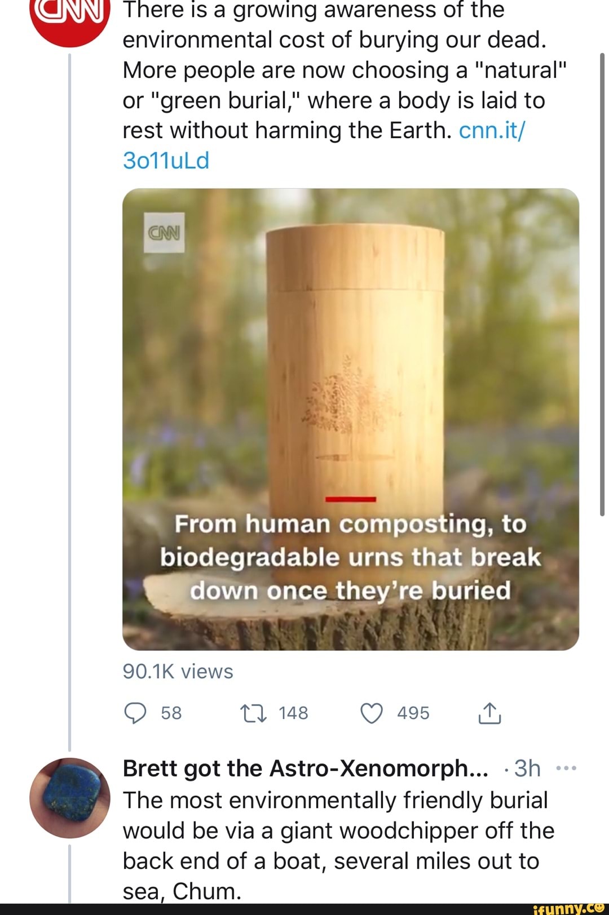Click the 90.1K views label
Image resolution: width=609 pixels, height=915 pixels.
[178, 672]
